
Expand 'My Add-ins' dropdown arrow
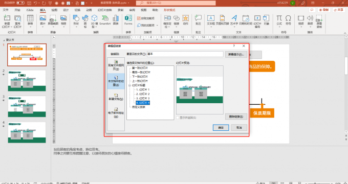[x=157, y=25]
